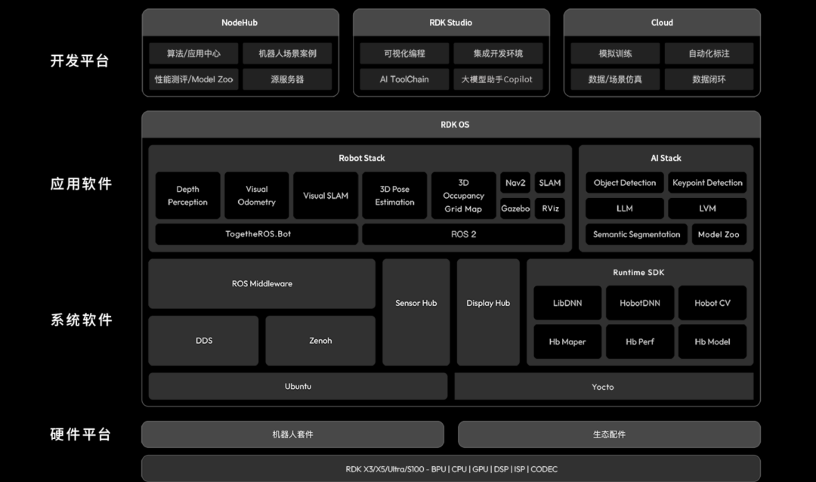
Task: Click the 3D Pose Estimation block
Action: pos(394,195)
